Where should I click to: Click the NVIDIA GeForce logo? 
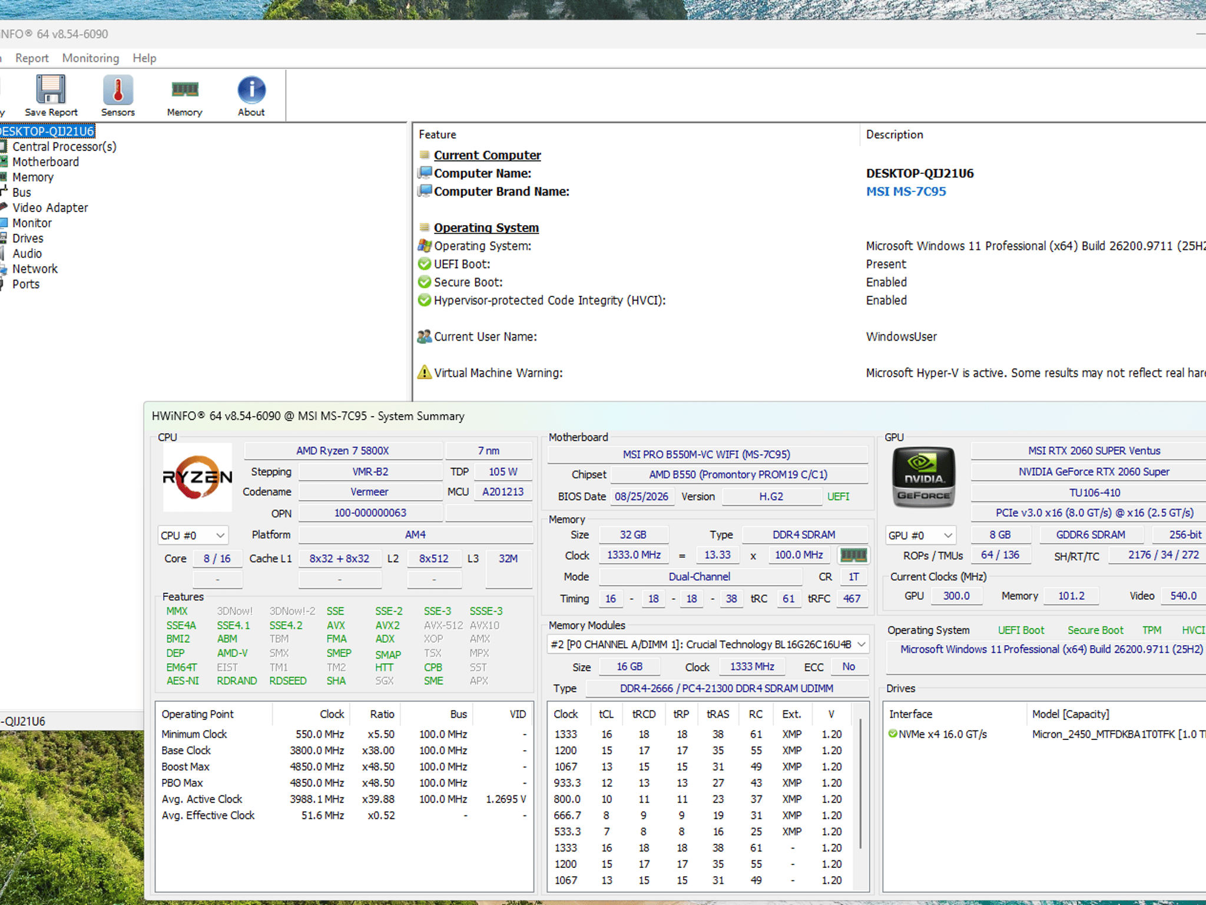pyautogui.click(x=923, y=477)
